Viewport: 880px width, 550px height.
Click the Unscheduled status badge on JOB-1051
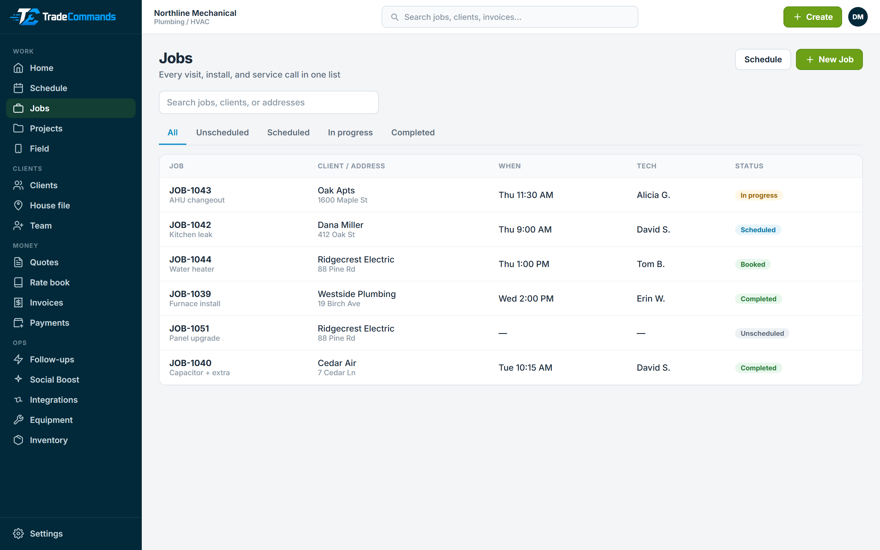pos(762,334)
